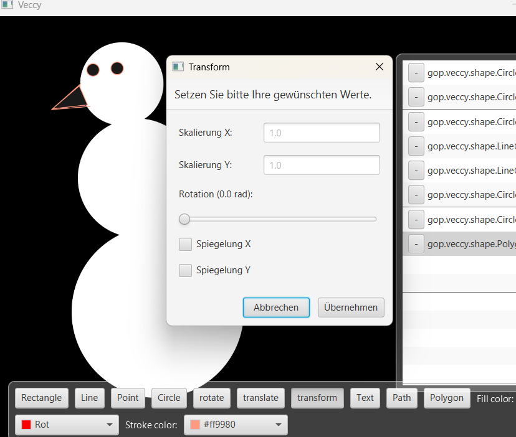Click the Rotation slider thumb
This screenshot has height=437, width=516.
click(x=184, y=219)
